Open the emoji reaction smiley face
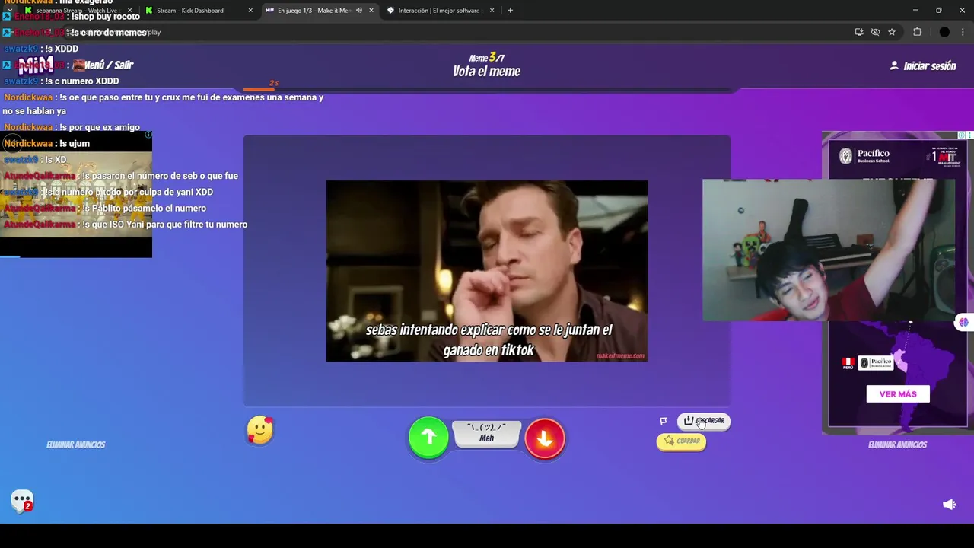974x548 pixels. point(260,430)
